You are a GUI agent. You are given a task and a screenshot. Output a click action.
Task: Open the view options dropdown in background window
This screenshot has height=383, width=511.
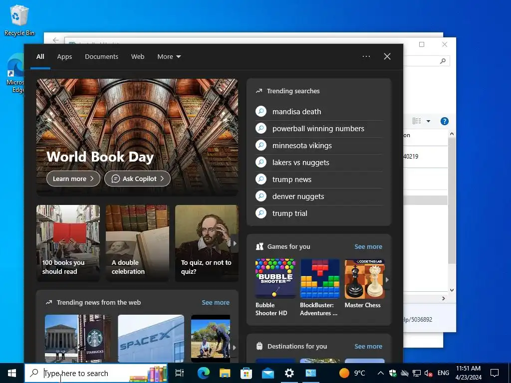click(x=429, y=121)
